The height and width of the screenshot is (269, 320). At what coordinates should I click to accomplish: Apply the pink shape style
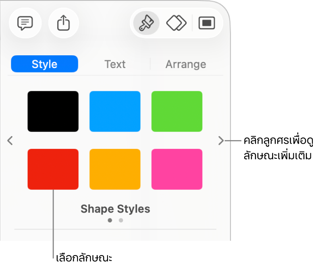tap(177, 169)
